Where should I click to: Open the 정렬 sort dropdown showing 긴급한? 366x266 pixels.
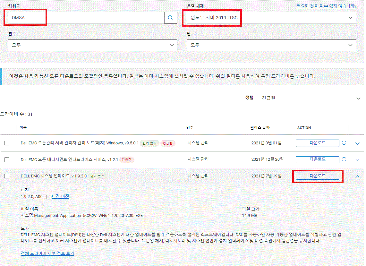click(x=311, y=98)
